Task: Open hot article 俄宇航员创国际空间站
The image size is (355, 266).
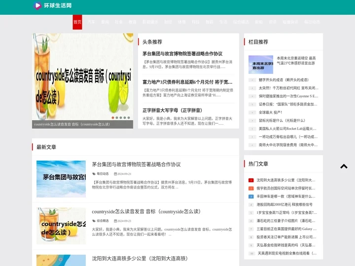Action: 285,188
